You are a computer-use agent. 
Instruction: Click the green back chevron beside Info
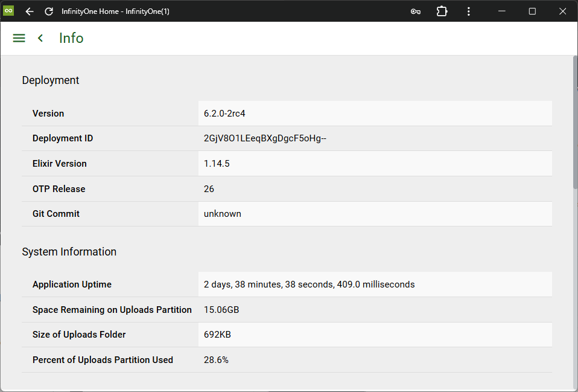click(40, 38)
